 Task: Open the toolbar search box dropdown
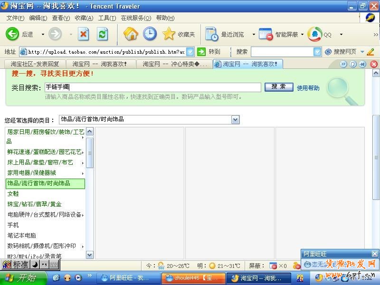coord(317,52)
